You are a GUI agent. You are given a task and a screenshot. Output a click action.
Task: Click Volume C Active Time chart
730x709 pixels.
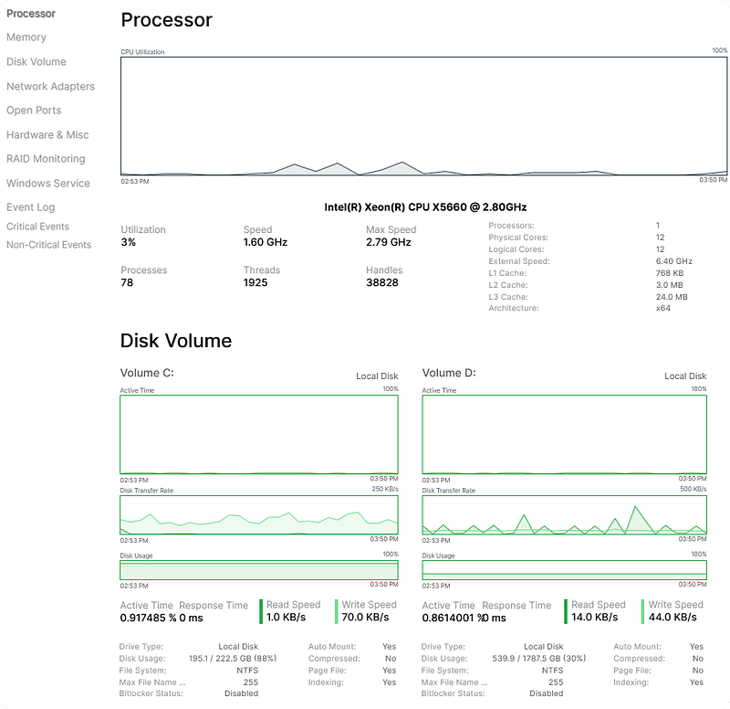click(x=259, y=434)
